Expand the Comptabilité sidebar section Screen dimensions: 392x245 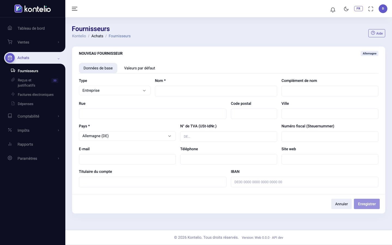click(x=33, y=116)
